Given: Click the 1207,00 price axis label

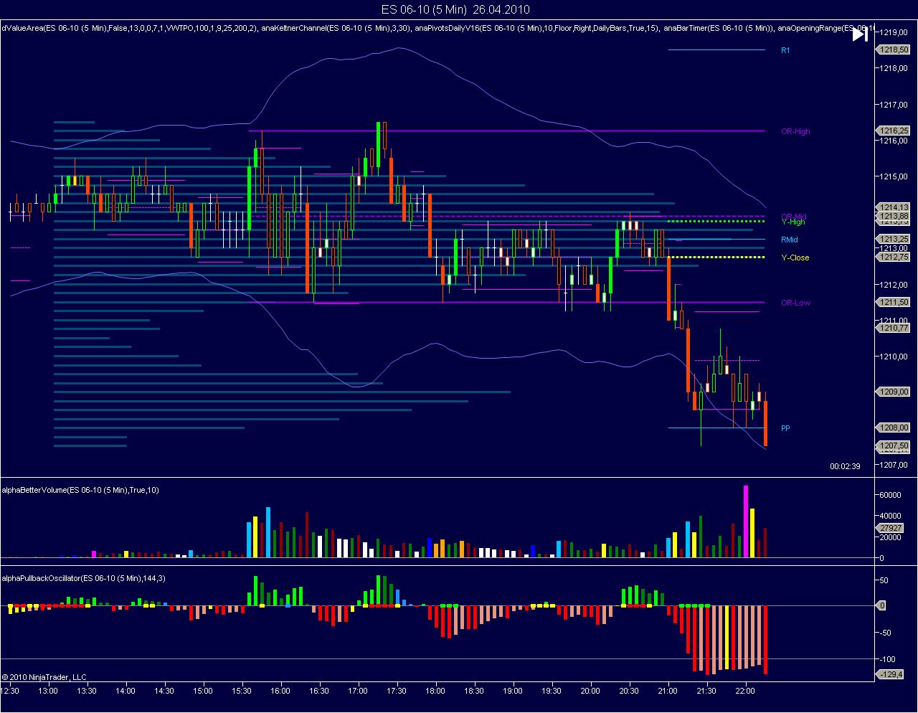Looking at the screenshot, I should point(895,465).
